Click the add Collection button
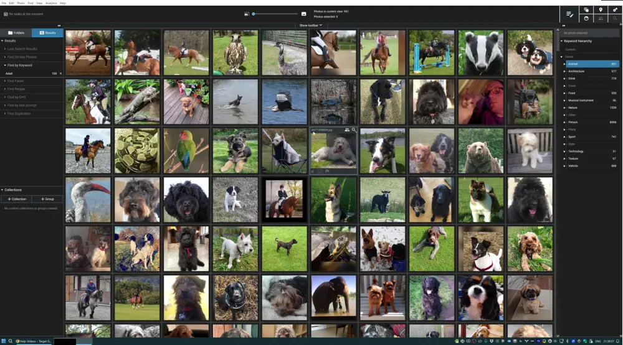The image size is (623, 345). [x=16, y=199]
